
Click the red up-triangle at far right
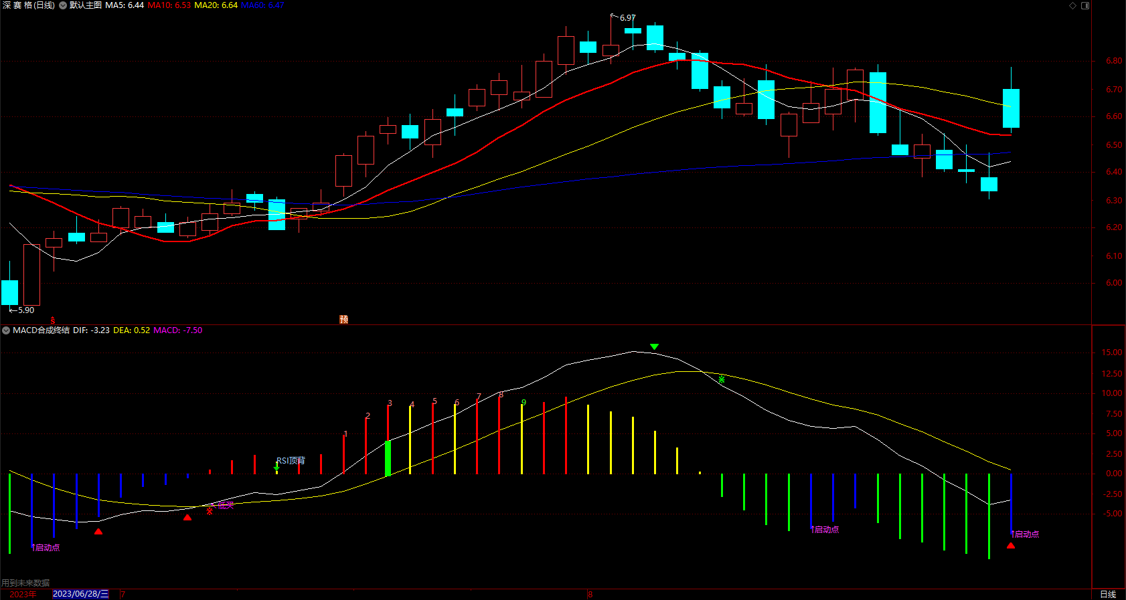pos(1011,546)
